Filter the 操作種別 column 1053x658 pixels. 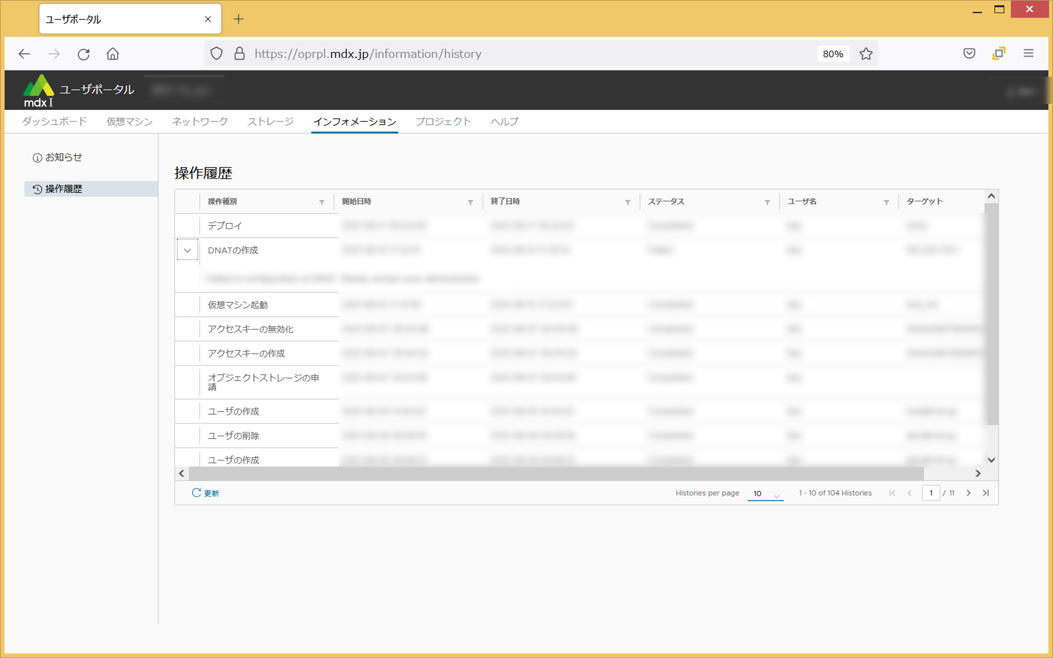(321, 202)
